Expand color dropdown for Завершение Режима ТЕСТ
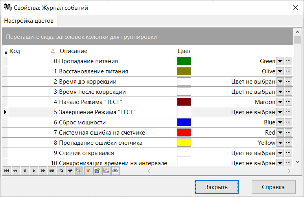The image size is (304, 197). 280,112
